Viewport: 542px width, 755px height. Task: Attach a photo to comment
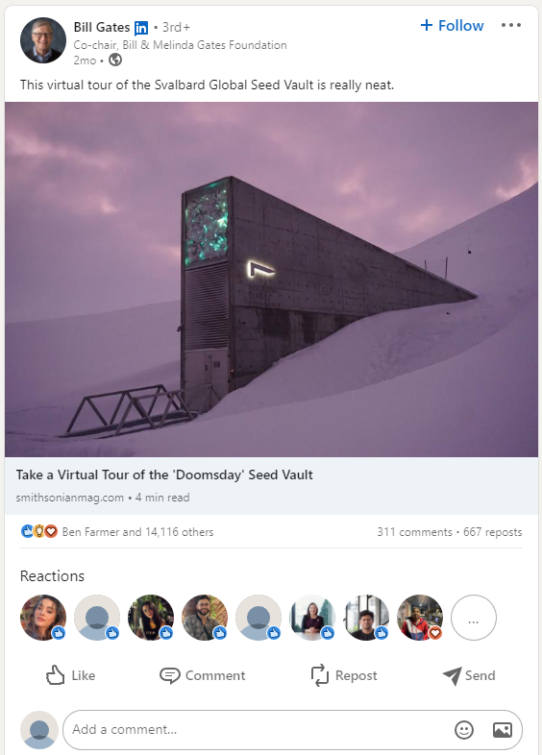(x=503, y=730)
